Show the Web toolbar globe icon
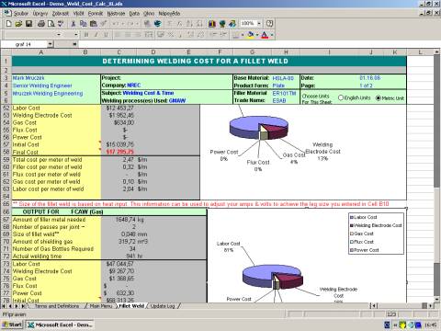Image resolution: width=441 pixels, height=331 pixels. coord(158,24)
